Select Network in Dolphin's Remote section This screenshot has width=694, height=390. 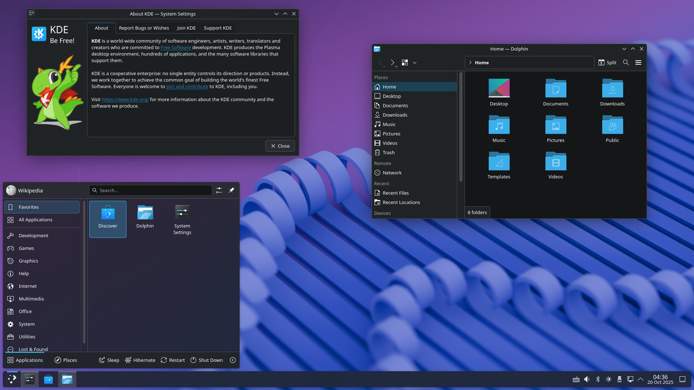tap(414, 173)
